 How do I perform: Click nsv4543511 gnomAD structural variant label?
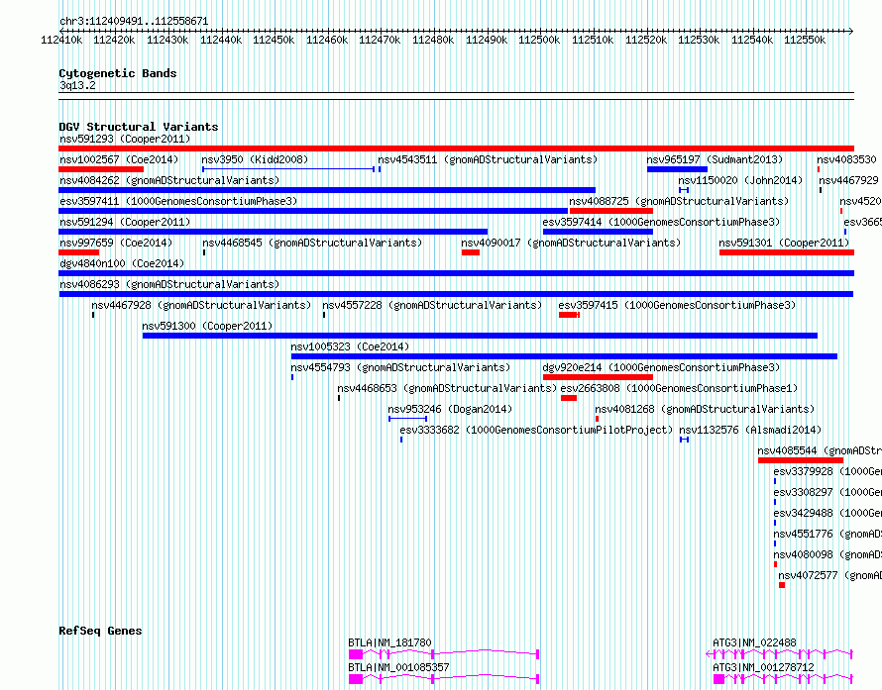[x=488, y=159]
